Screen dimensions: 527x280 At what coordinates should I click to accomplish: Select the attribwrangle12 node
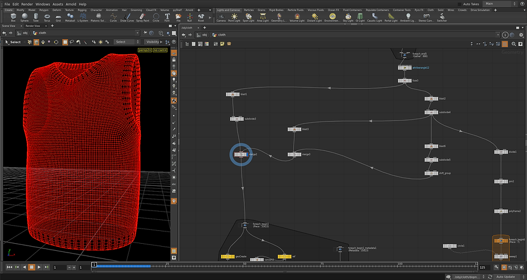tap(404, 67)
